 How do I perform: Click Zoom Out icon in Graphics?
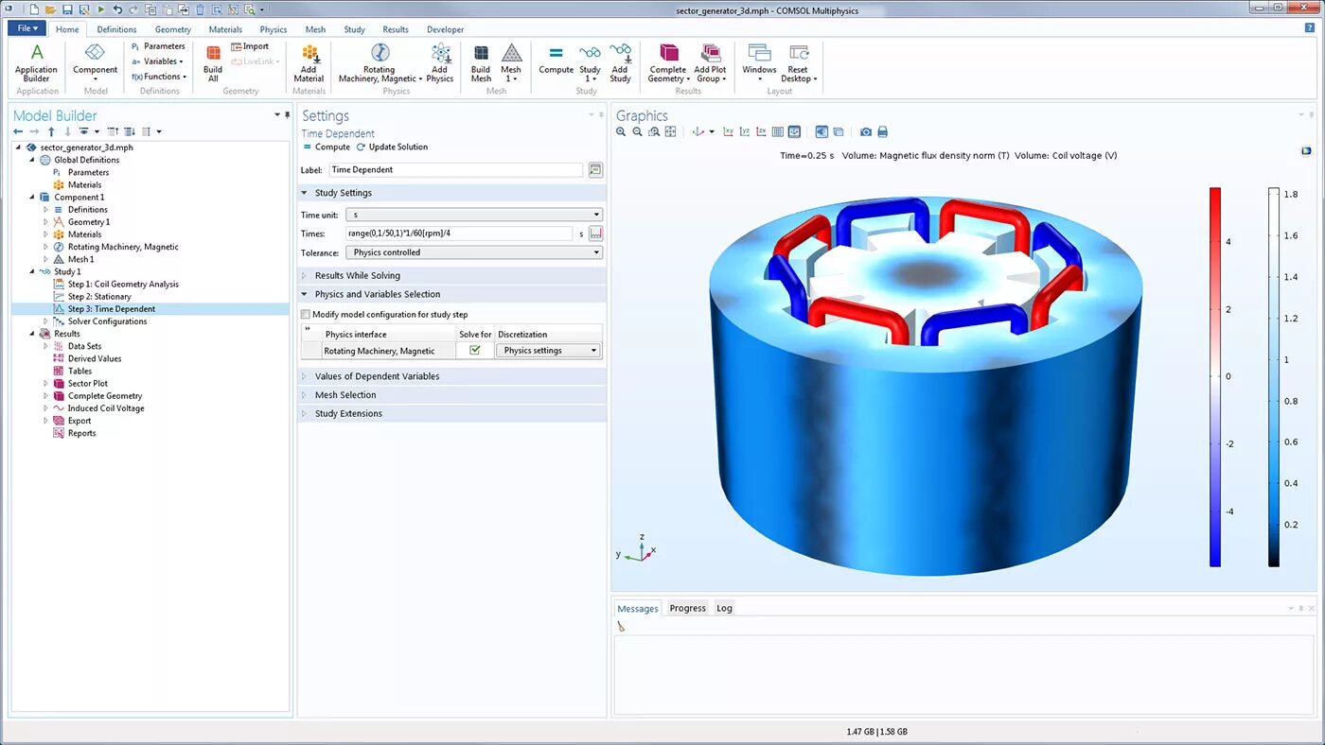(637, 131)
